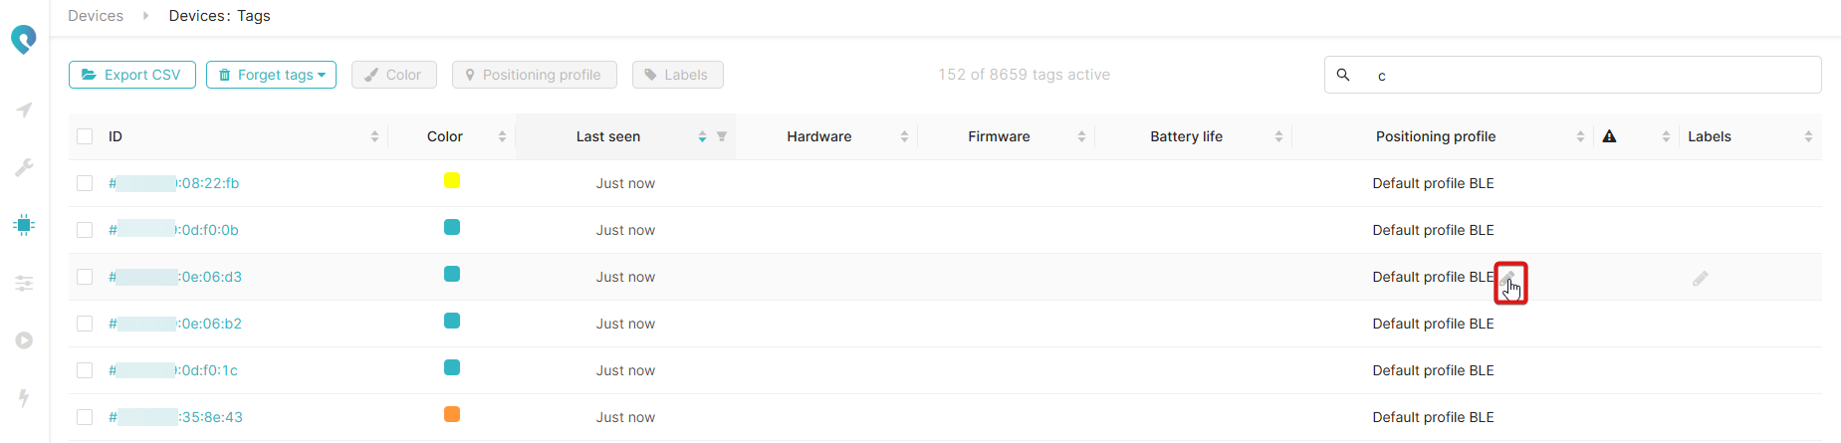
Task: Click the lightning bolt sidebar icon
Action: click(24, 397)
